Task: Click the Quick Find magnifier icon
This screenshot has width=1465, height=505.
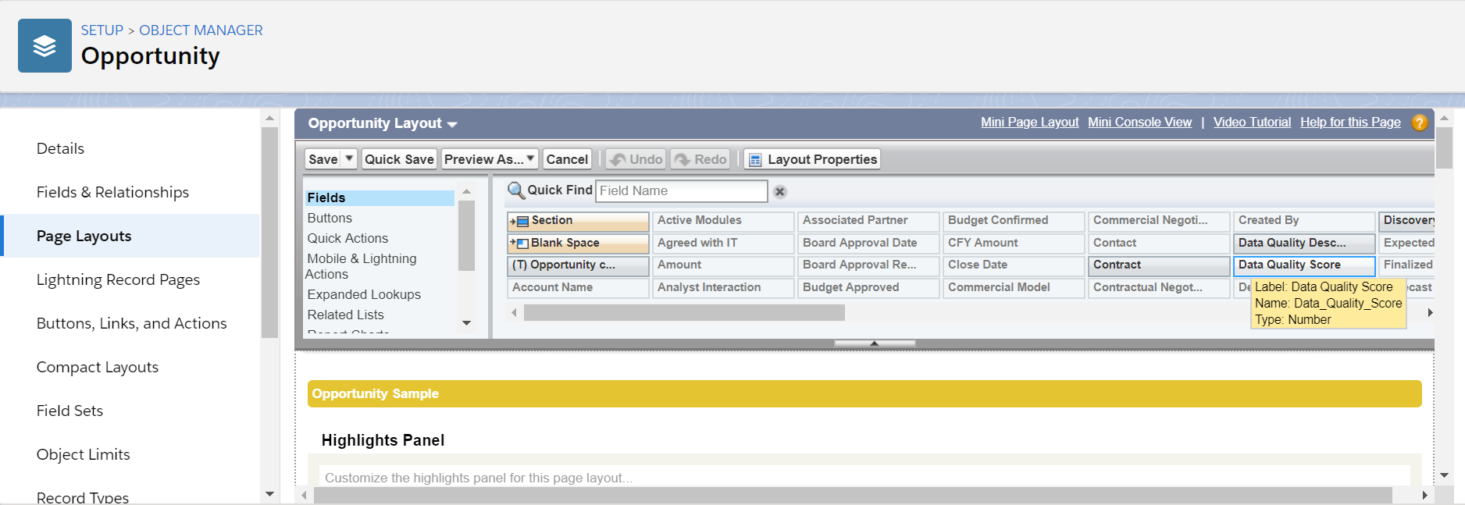Action: [x=515, y=190]
